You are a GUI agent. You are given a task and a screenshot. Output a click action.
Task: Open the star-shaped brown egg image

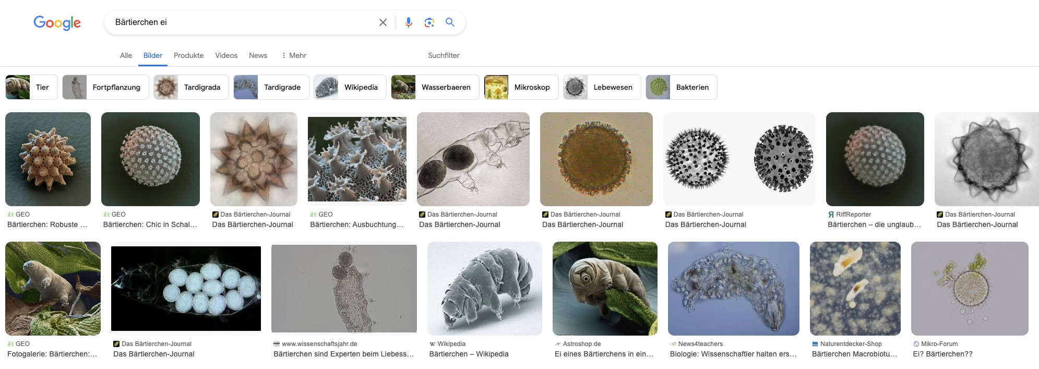coord(254,159)
